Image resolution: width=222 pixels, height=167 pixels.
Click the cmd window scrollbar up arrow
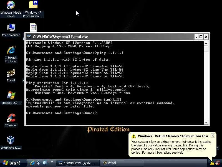click(x=206, y=43)
